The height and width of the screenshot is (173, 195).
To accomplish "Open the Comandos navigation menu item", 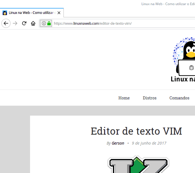I will coord(179,98).
